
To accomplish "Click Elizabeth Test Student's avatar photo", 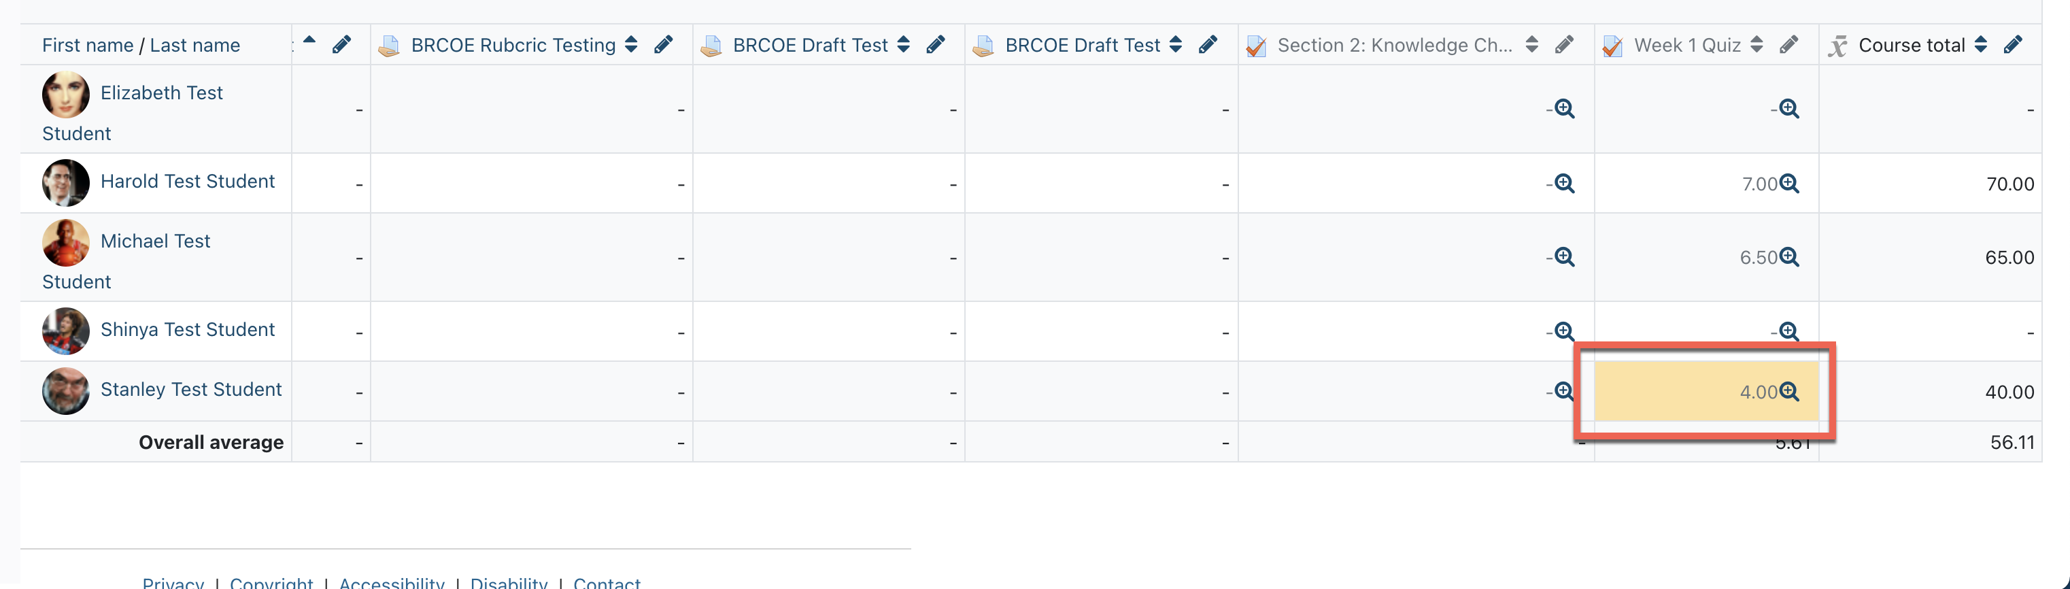I will [x=65, y=94].
